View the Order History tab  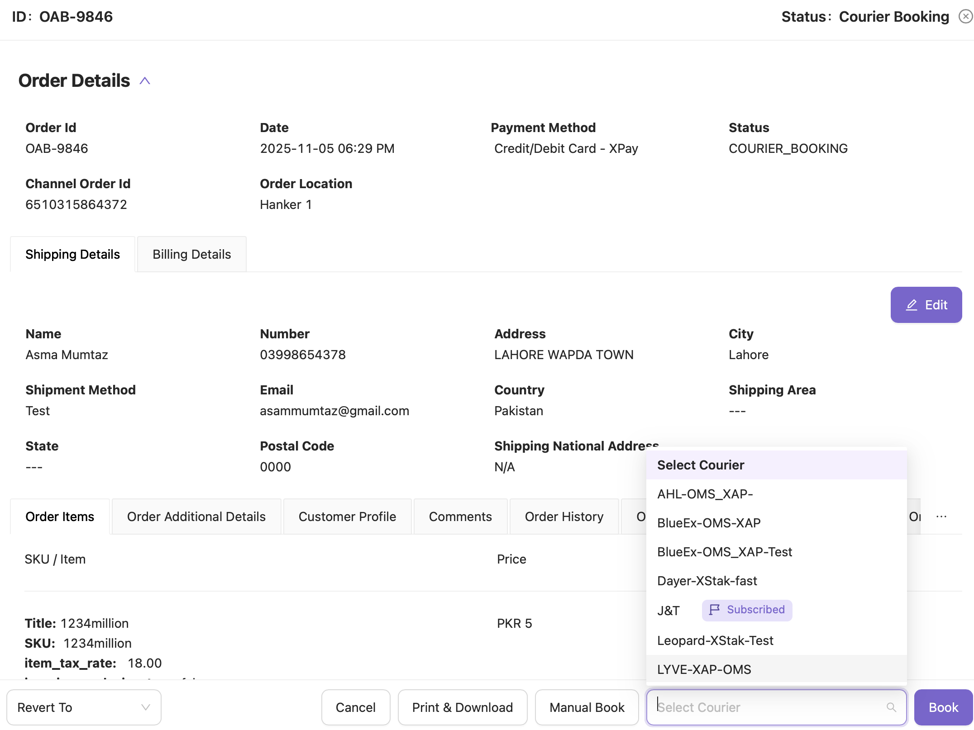pos(564,517)
